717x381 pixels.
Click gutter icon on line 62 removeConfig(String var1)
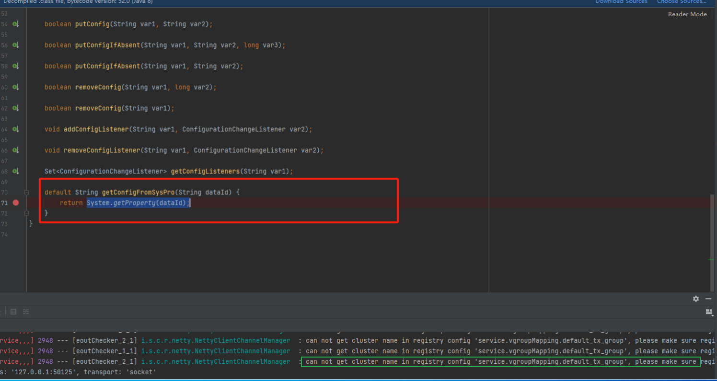[15, 108]
